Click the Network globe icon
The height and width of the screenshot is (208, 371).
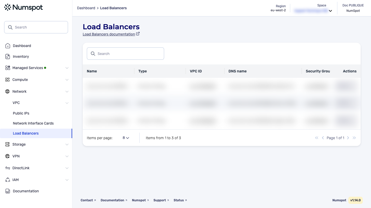click(x=7, y=91)
